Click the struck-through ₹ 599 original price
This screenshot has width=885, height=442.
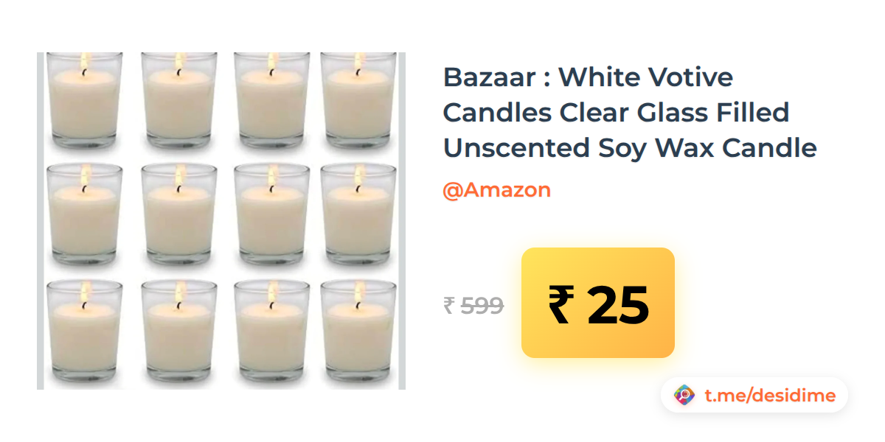[x=473, y=305]
